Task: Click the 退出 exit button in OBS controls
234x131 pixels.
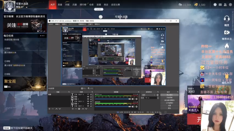Action: tap(169, 108)
